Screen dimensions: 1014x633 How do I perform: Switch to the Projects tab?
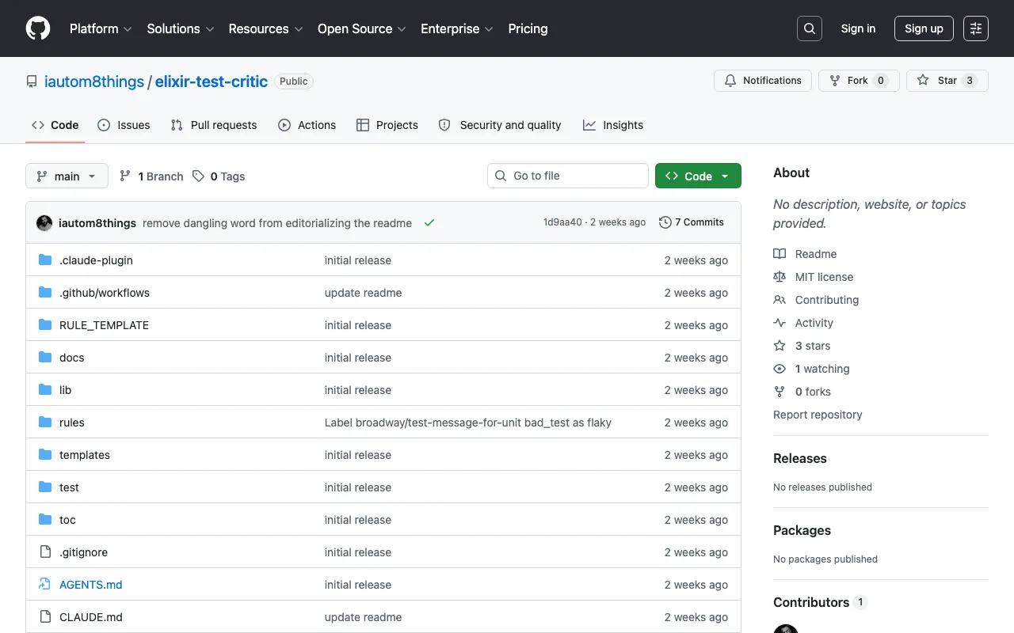(x=387, y=125)
